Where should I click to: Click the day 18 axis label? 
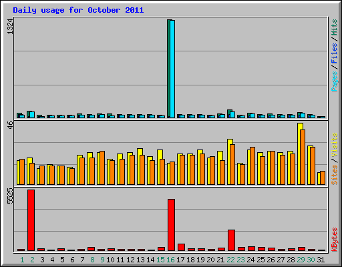(x=190, y=260)
